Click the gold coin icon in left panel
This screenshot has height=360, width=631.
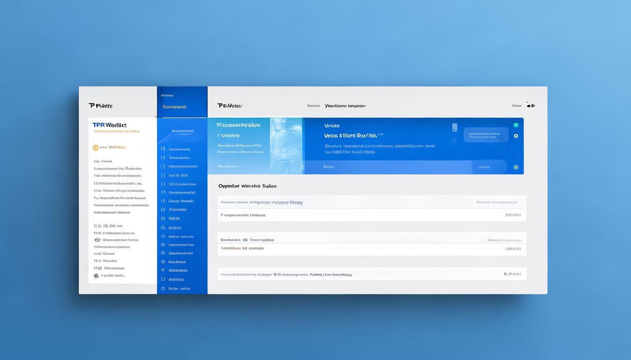pos(96,147)
